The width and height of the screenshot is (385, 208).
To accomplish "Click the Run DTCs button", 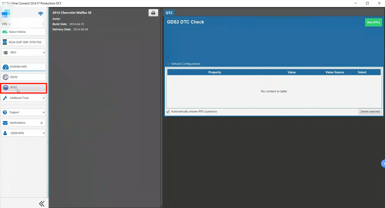I will click(x=373, y=22).
